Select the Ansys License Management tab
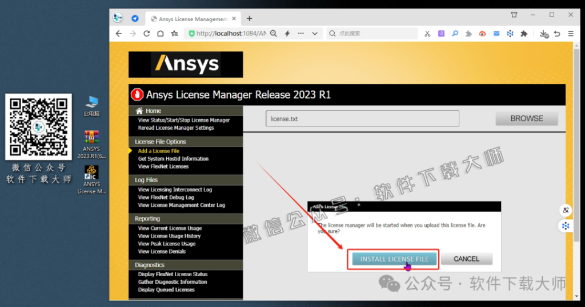 [193, 19]
